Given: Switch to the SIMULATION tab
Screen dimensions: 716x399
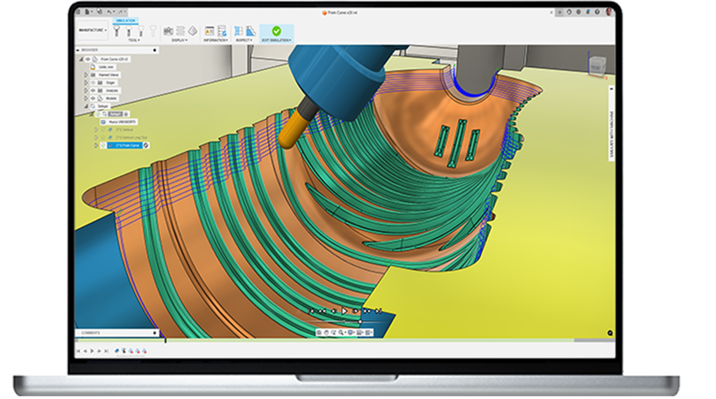Looking at the screenshot, I should (x=125, y=21).
